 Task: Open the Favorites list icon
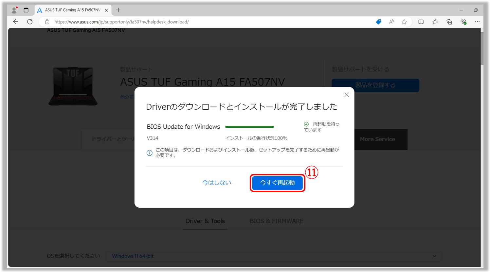(x=435, y=22)
